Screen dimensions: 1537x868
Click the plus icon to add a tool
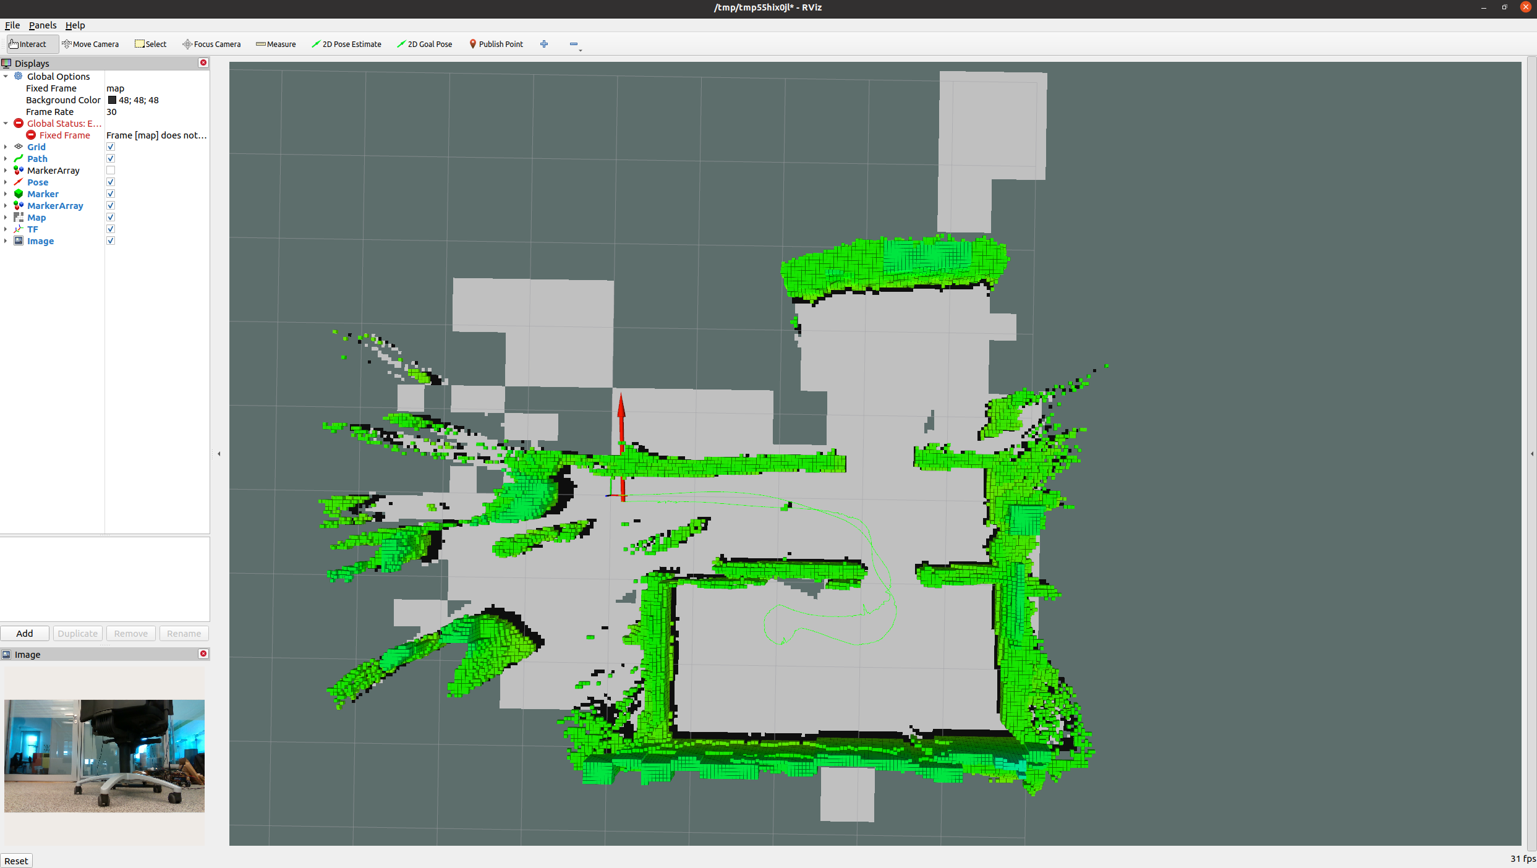coord(544,44)
